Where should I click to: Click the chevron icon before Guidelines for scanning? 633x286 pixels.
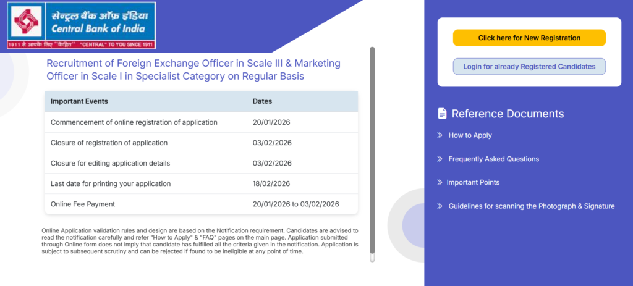[x=440, y=206]
